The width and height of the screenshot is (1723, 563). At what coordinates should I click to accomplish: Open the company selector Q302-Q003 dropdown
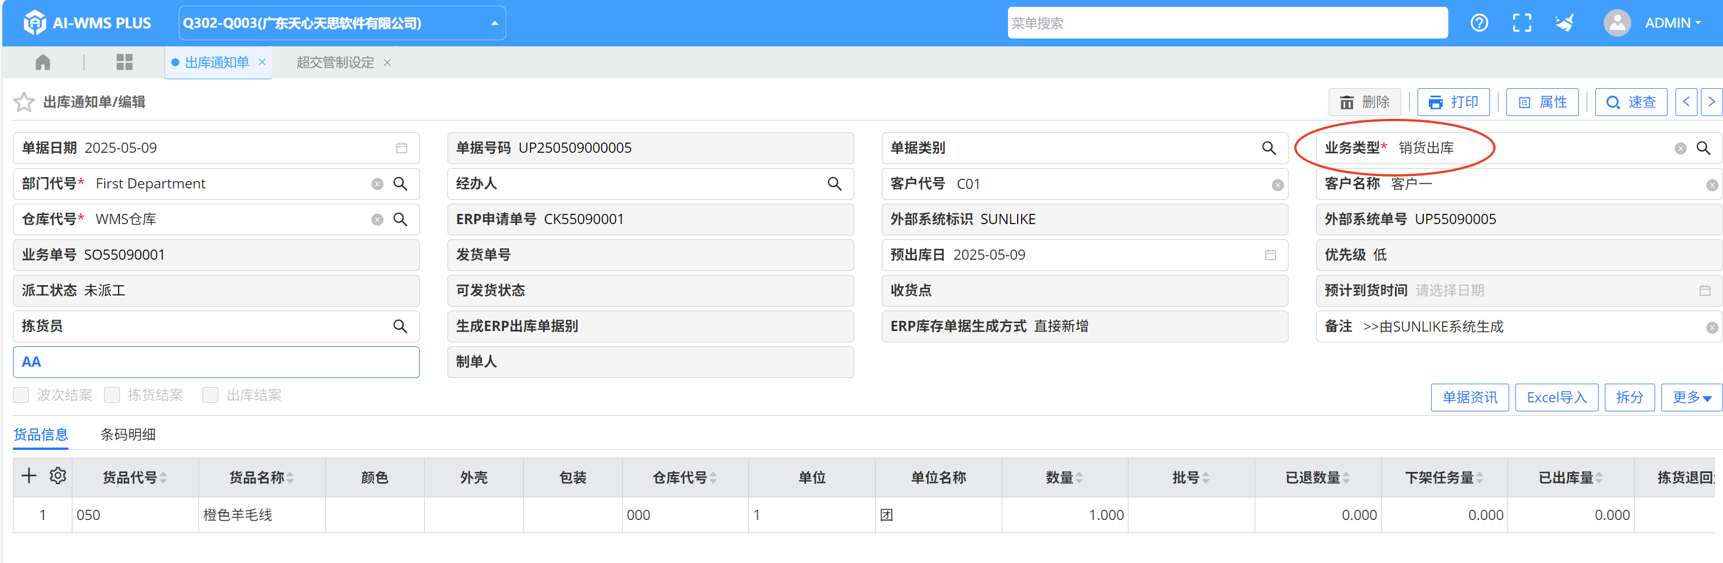[x=342, y=23]
